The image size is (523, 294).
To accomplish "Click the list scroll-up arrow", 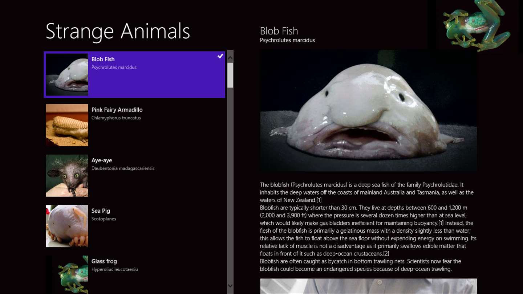I will tap(230, 57).
